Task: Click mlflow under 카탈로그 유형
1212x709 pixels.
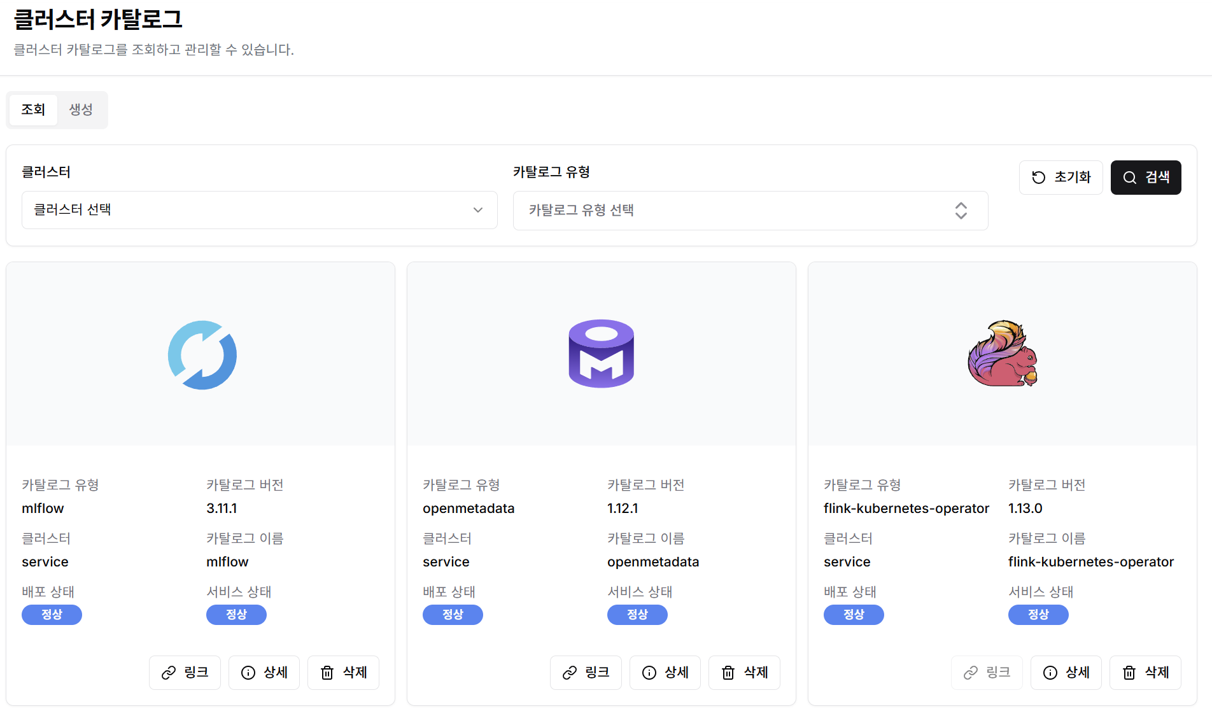Action: click(x=43, y=509)
